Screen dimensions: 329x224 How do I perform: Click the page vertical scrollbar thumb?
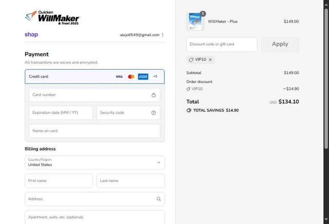point(326,79)
